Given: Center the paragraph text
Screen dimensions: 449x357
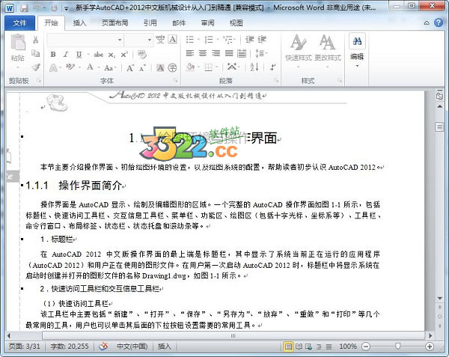Looking at the screenshot, I should click(x=203, y=54).
